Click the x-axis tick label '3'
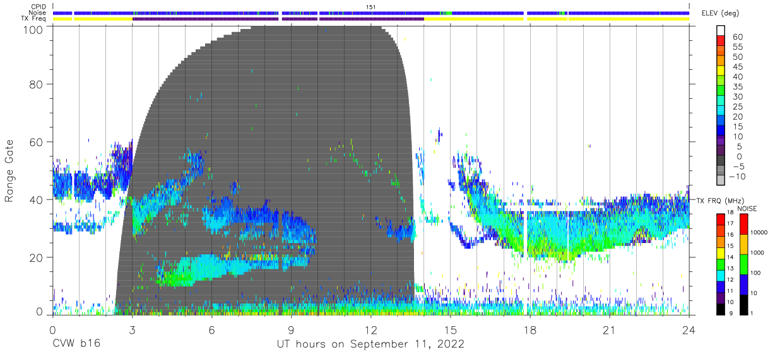The image size is (775, 357). 132,329
